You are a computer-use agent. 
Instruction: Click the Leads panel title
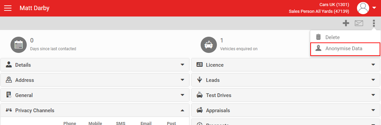213,80
